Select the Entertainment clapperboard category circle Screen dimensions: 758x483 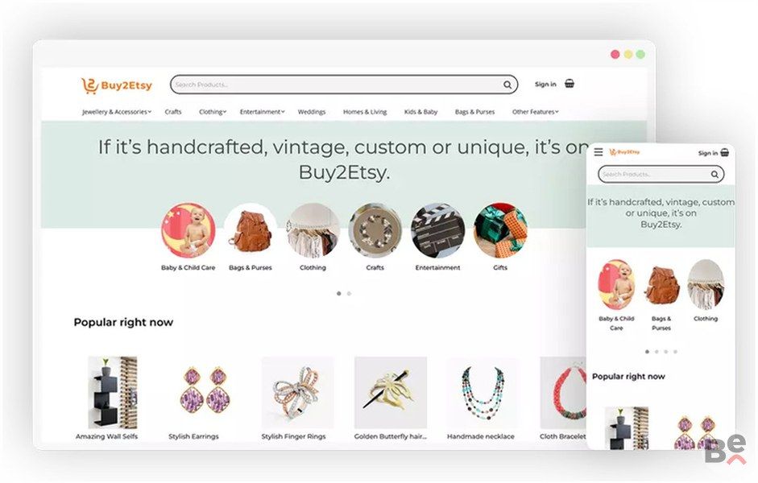coord(437,230)
